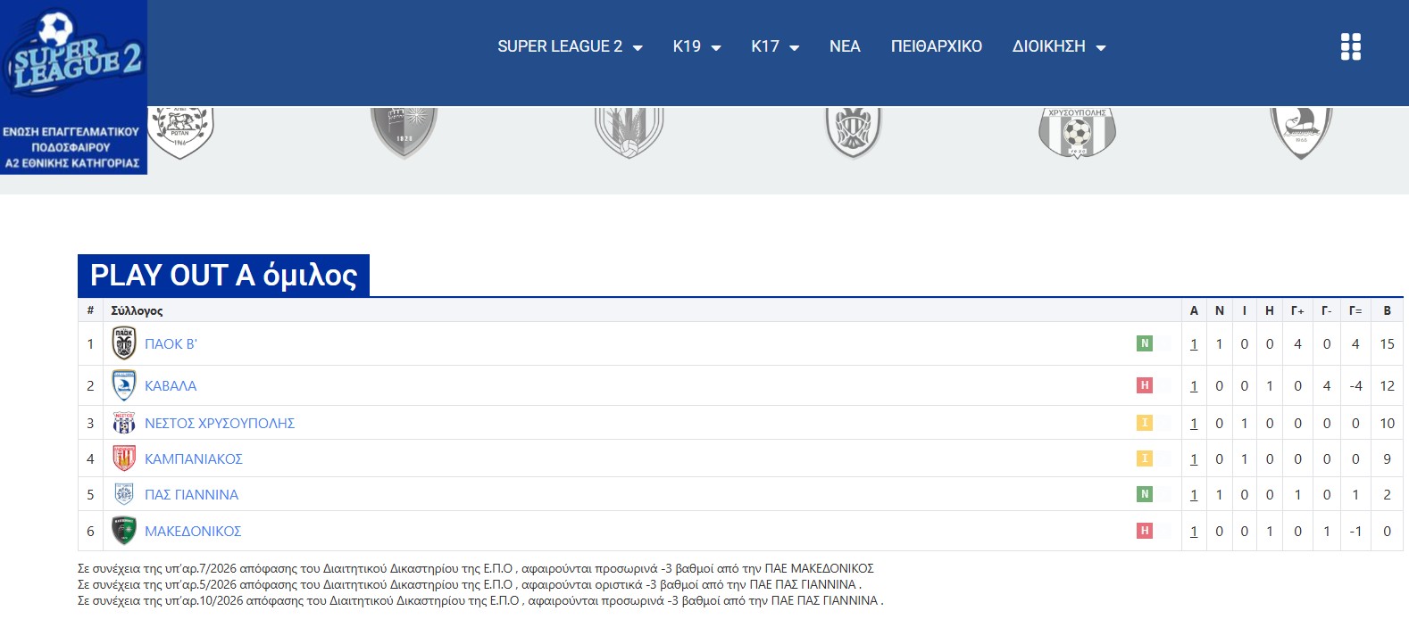Click the ΝΕΣΤΟΣ ΧΡΥΣΟΥΠΟΛΗΣ crest in table

[x=124, y=423]
